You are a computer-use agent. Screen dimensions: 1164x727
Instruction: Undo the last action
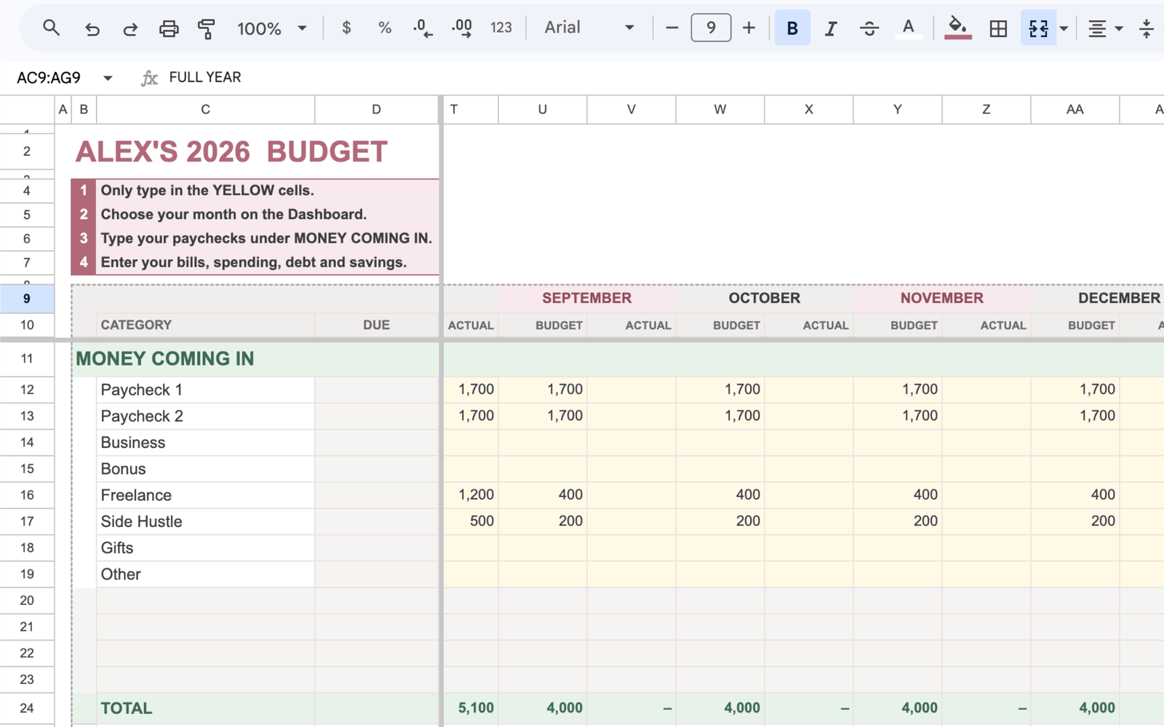point(92,28)
